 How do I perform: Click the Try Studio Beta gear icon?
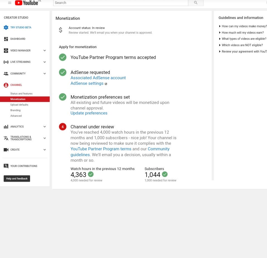click(6, 27)
